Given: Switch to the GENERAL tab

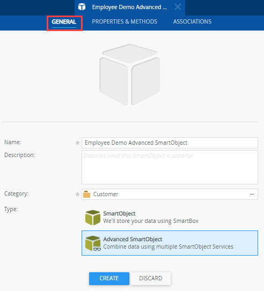Looking at the screenshot, I should 64,22.
